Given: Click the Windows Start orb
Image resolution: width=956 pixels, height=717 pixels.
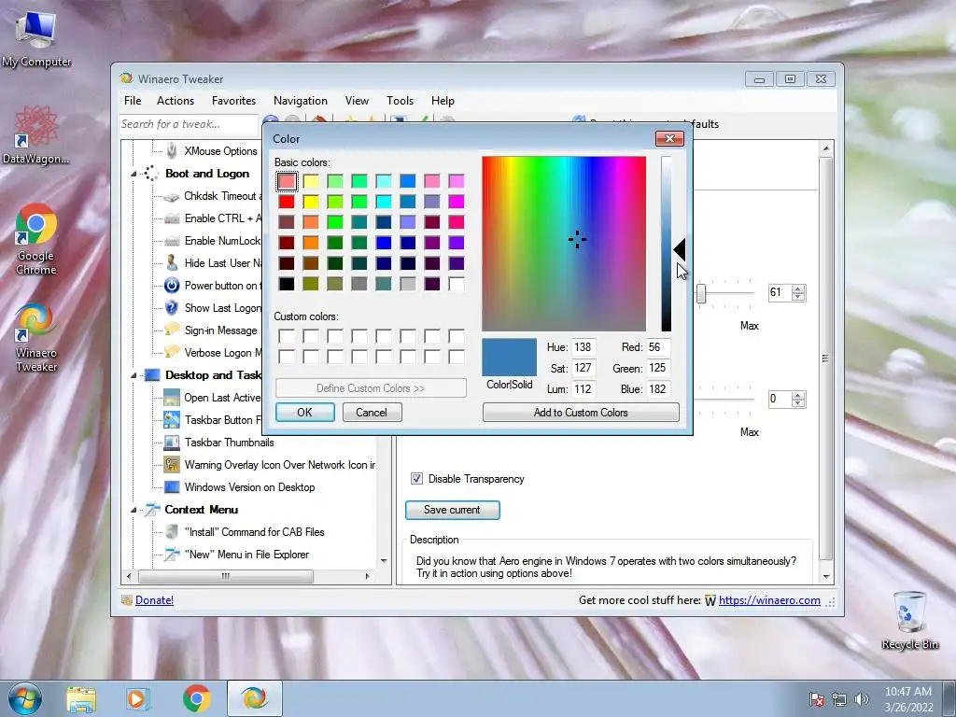Looking at the screenshot, I should pos(25,698).
